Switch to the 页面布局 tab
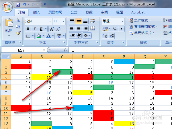 point(55,12)
